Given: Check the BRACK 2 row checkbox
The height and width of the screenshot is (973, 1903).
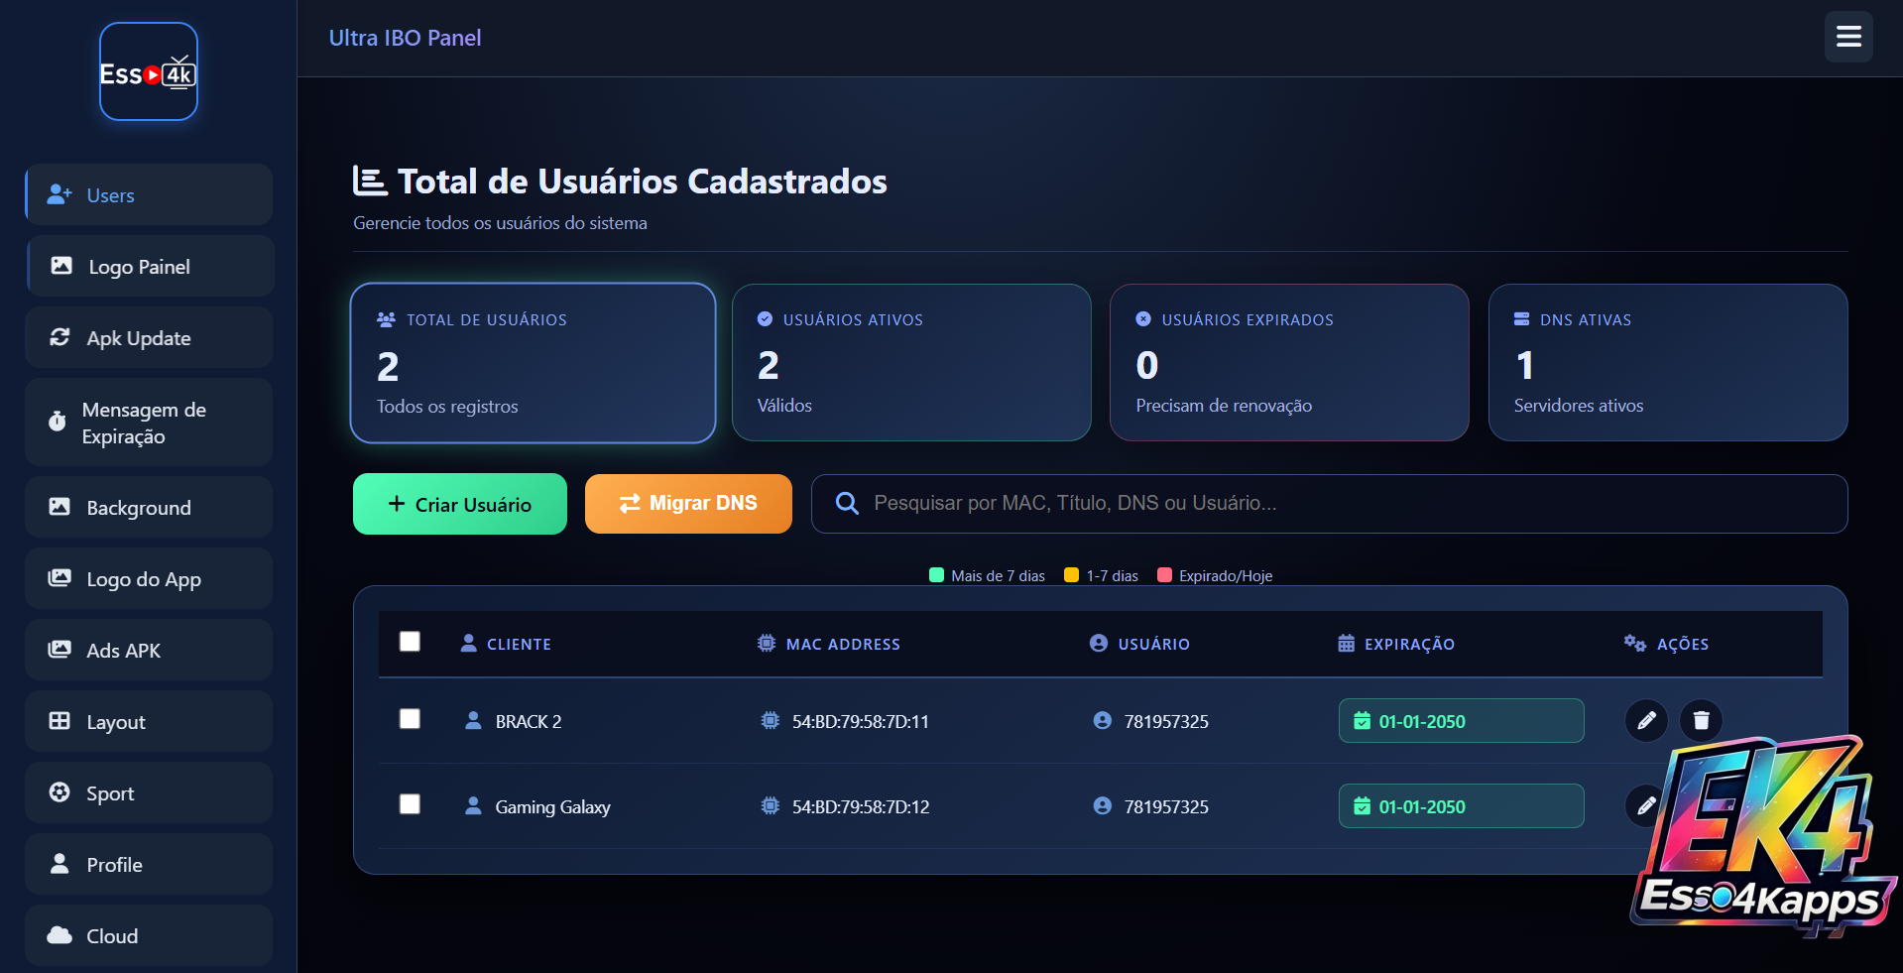Looking at the screenshot, I should coord(410,719).
